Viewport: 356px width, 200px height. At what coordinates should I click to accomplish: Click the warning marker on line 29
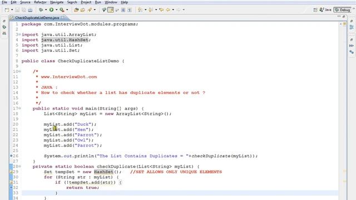coord(11,172)
